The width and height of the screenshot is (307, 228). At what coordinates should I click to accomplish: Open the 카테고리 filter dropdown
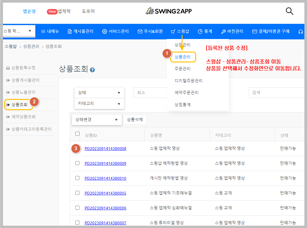coord(99,104)
